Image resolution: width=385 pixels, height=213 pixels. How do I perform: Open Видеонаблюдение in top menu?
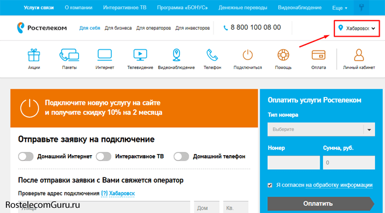point(300,8)
